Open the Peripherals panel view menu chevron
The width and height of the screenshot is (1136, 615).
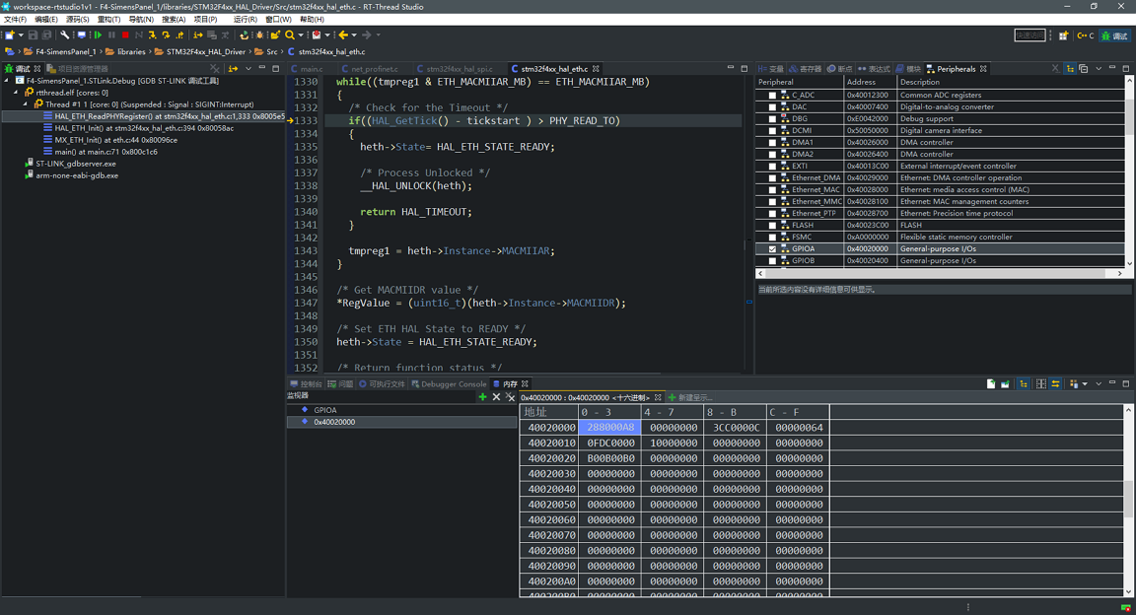coord(1099,69)
